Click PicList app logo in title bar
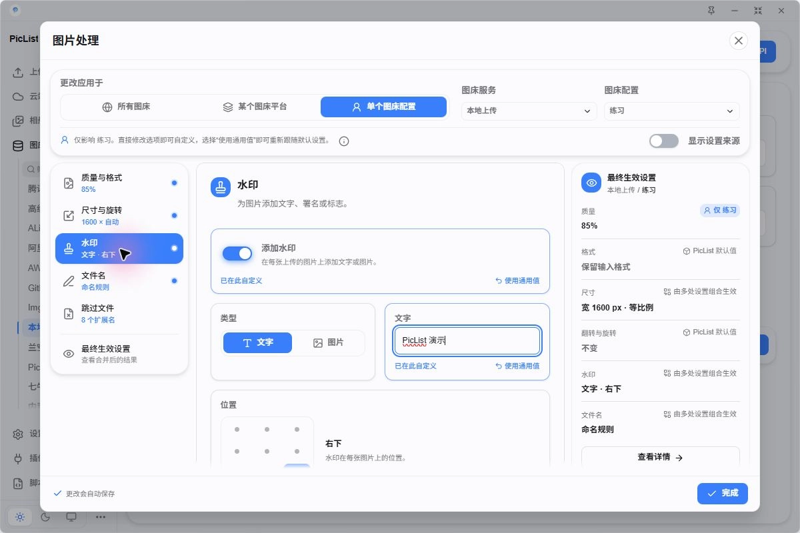The height and width of the screenshot is (533, 800). [15, 11]
